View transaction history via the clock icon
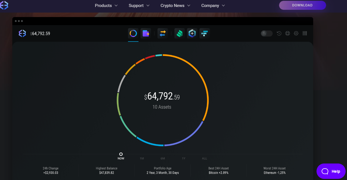Image resolution: width=347 pixels, height=180 pixels. pyautogui.click(x=279, y=33)
